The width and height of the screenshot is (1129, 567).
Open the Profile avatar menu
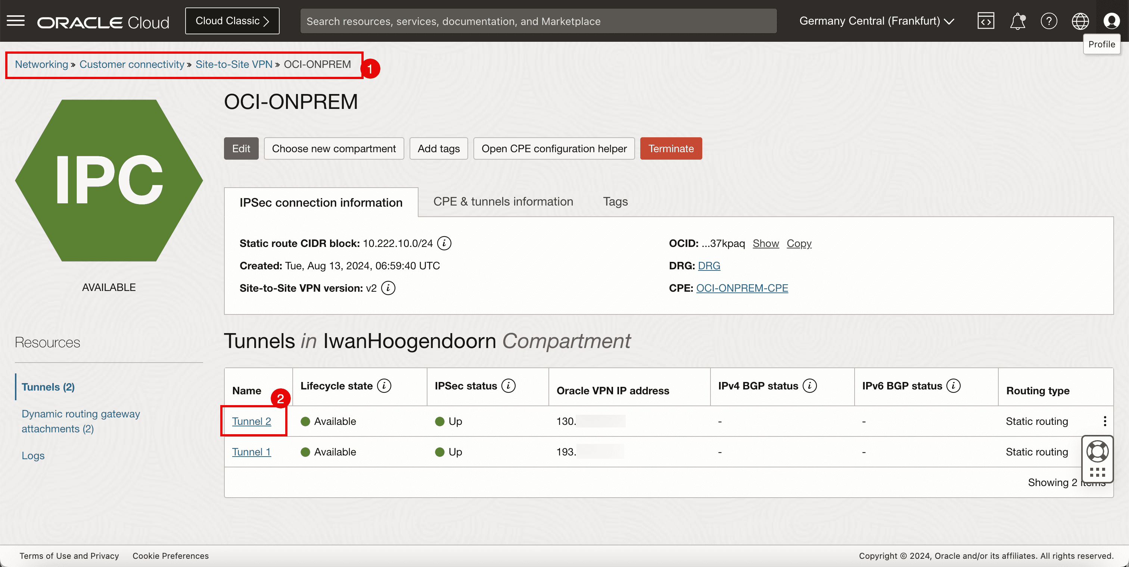click(1111, 21)
